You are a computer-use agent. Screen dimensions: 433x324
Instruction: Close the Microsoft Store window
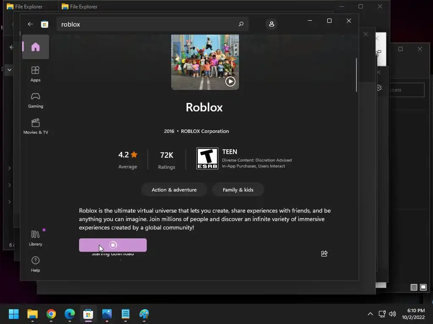pyautogui.click(x=349, y=21)
